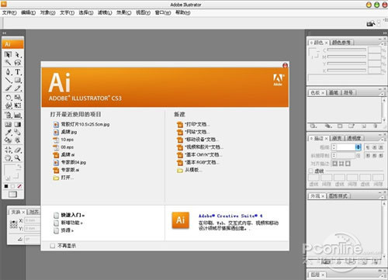Screen dimensions: 388x280
Task: Click the 斜接限制 miter limit stepper
Action: point(334,155)
